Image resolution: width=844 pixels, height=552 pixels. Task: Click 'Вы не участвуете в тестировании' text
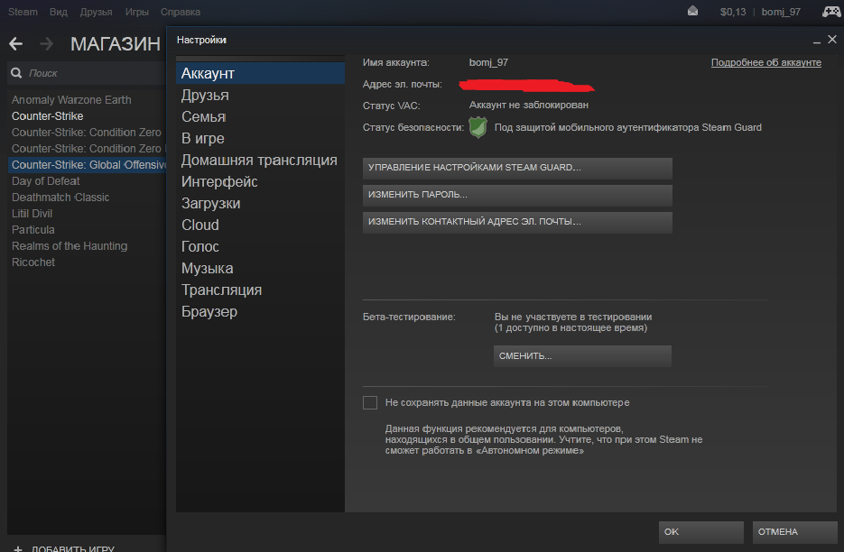pyautogui.click(x=573, y=317)
